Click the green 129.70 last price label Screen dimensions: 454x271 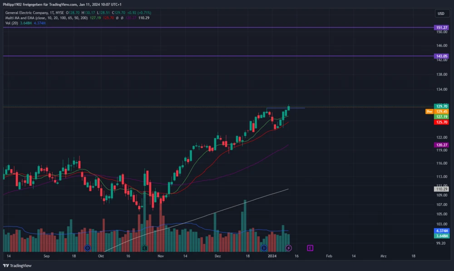(441, 106)
